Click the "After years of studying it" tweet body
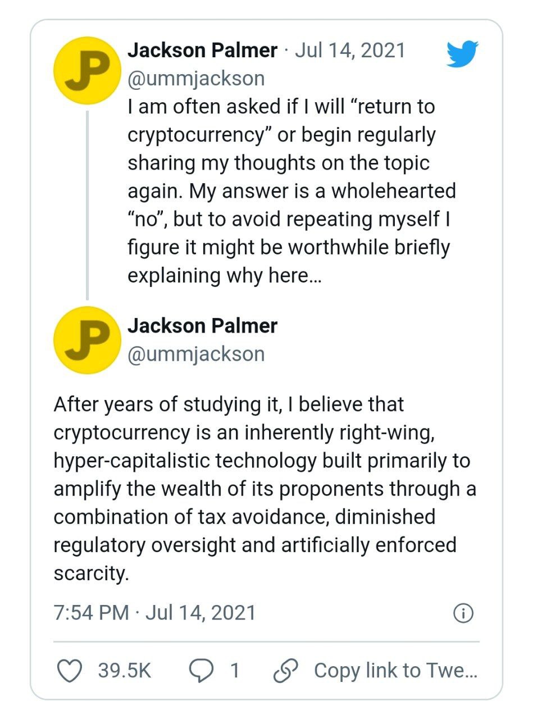Image resolution: width=533 pixels, height=719 pixels. click(x=264, y=489)
